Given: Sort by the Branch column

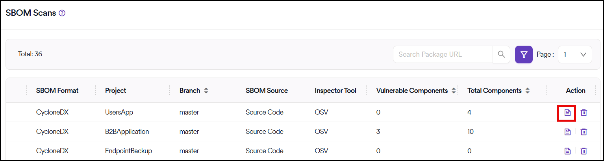Looking at the screenshot, I should pyautogui.click(x=206, y=91).
